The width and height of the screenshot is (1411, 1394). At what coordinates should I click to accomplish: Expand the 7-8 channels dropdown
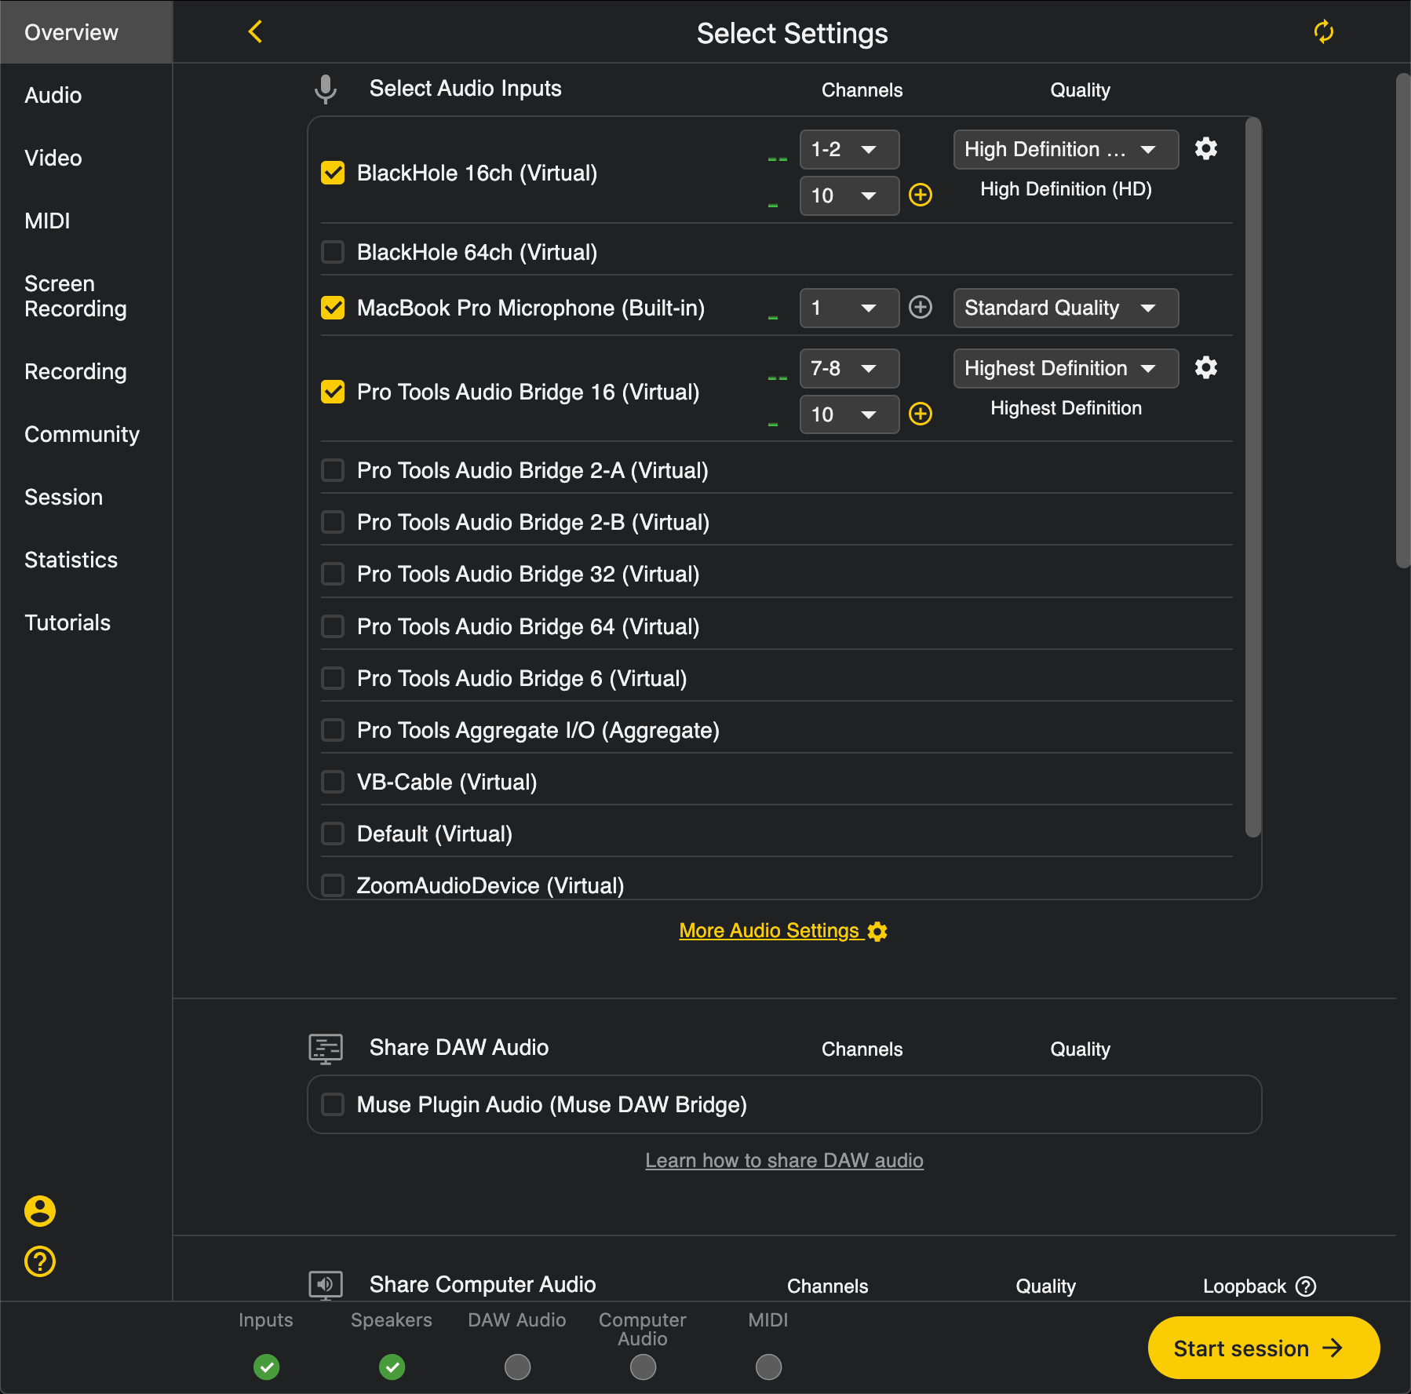click(x=848, y=368)
